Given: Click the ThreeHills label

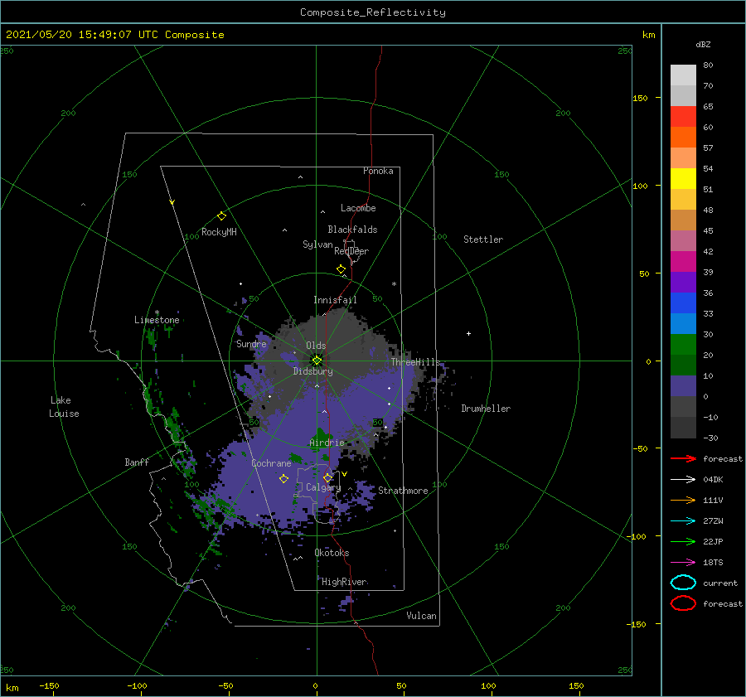Looking at the screenshot, I should click(x=416, y=362).
